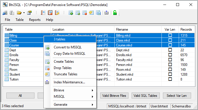
Task: Toggle Var Len checkbox for Dept
Action: tap(170, 50)
